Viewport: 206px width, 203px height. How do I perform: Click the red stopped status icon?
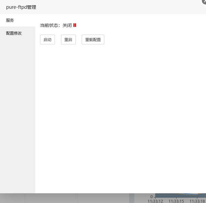pos(75,25)
